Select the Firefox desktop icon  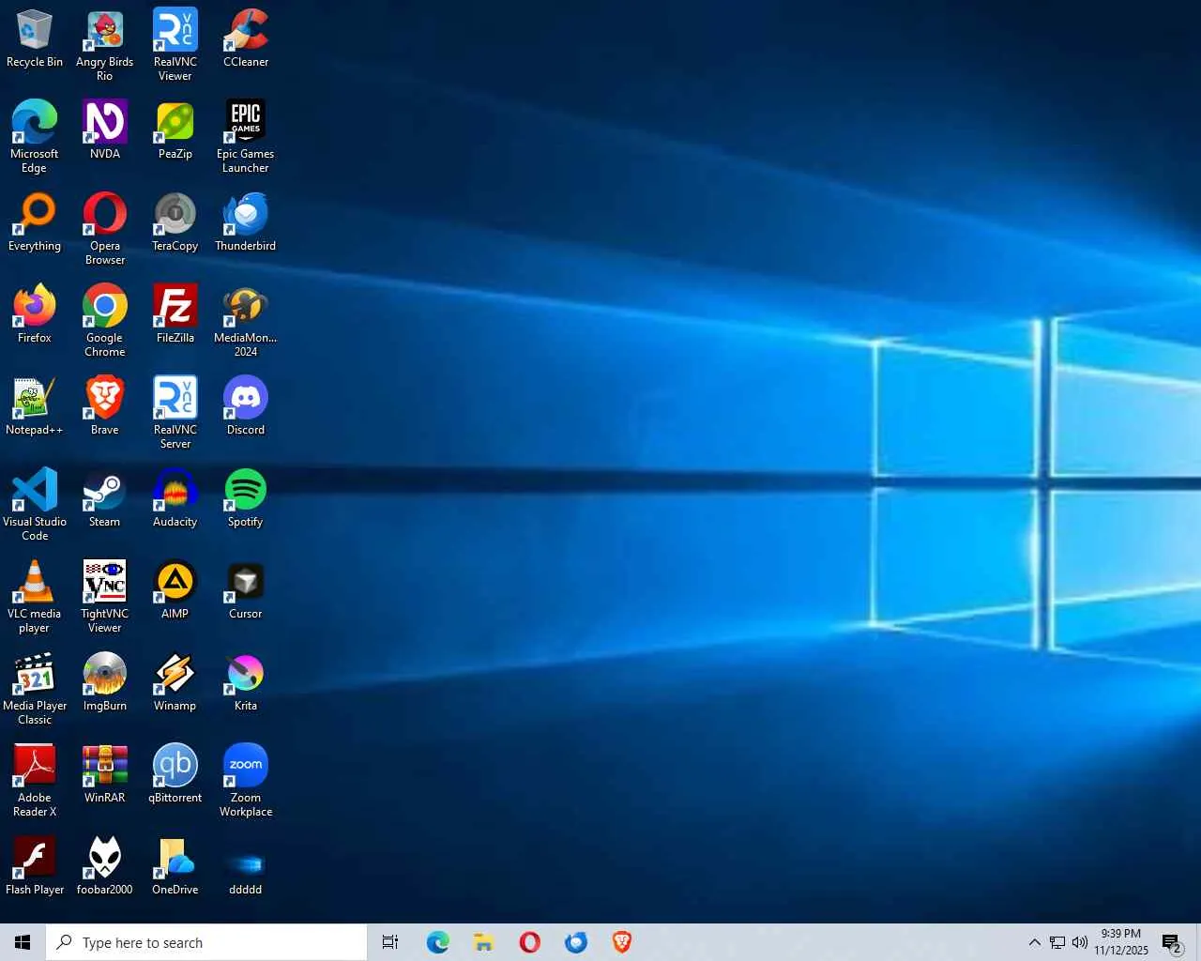35,313
